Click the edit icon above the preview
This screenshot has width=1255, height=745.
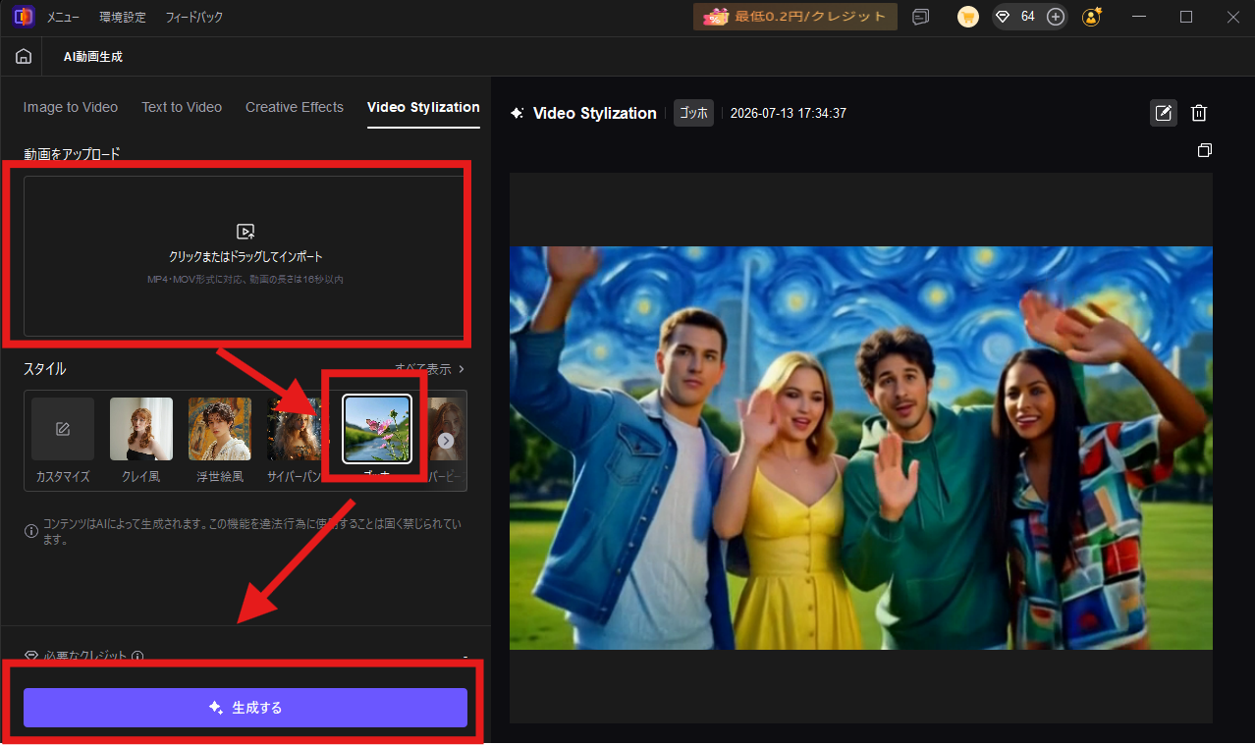pyautogui.click(x=1164, y=113)
